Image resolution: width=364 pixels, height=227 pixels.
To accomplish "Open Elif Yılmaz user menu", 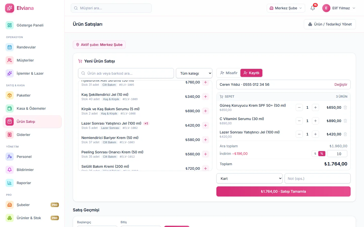I will click(339, 8).
